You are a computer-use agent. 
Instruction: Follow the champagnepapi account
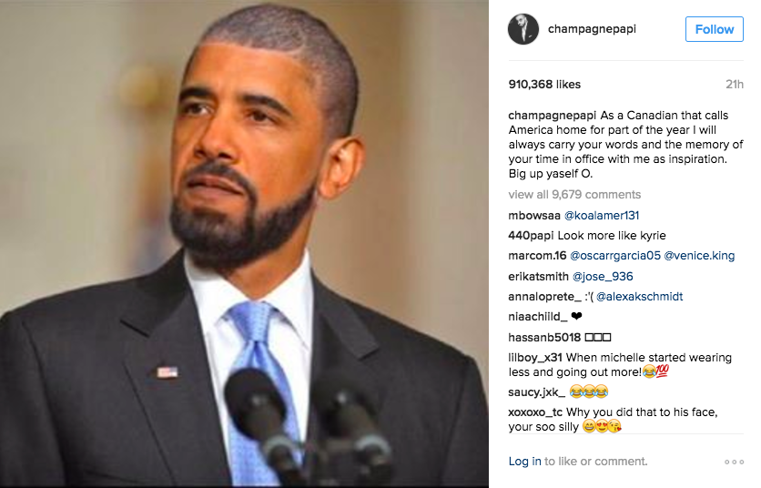click(x=714, y=29)
